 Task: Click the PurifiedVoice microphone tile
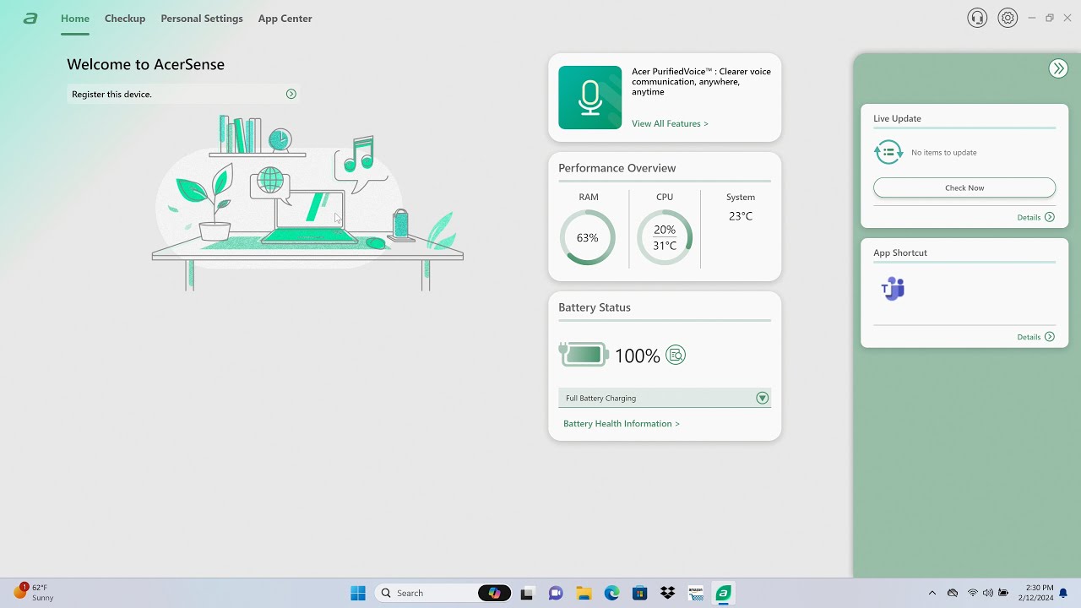[x=589, y=98]
